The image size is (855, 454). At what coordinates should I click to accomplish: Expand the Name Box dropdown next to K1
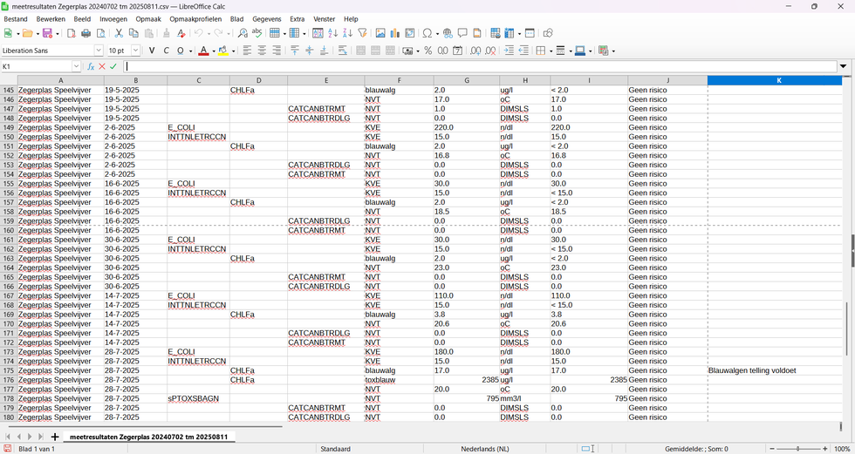[x=77, y=66]
